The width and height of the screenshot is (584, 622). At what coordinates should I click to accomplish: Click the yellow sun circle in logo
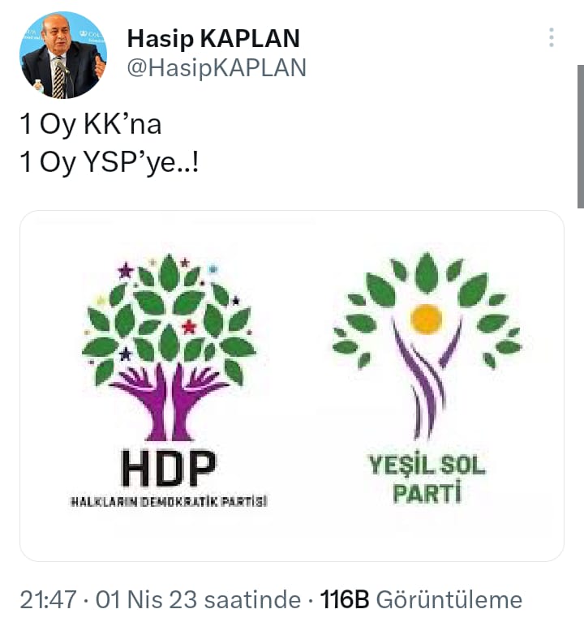pyautogui.click(x=427, y=319)
